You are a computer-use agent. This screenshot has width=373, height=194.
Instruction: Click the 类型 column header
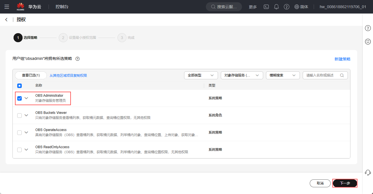tap(212, 85)
